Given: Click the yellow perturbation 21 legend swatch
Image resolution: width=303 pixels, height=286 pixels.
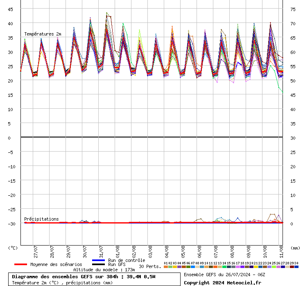Looking at the screenshot, I should pyautogui.click(x=256, y=267).
